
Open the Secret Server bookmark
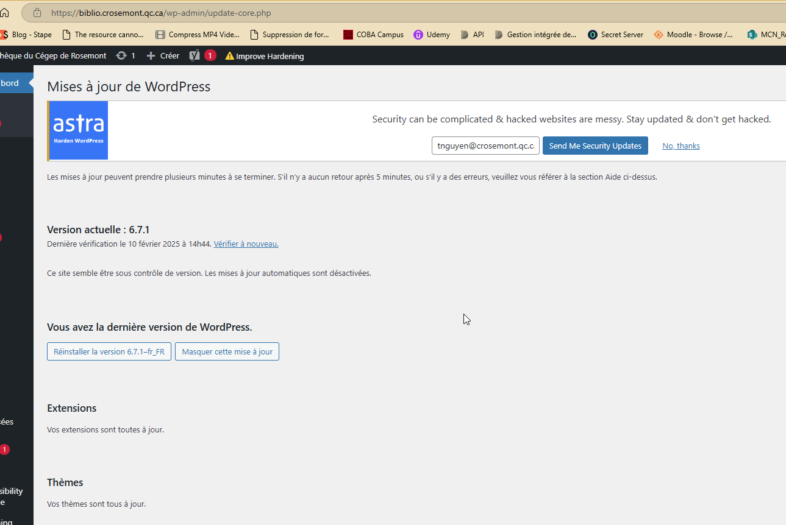click(615, 35)
